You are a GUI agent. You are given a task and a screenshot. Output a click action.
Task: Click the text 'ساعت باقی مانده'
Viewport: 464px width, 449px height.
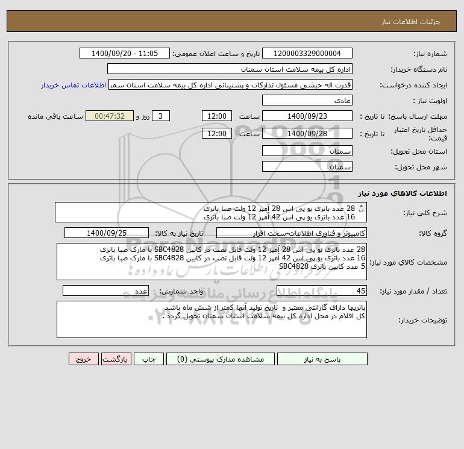coord(55,116)
